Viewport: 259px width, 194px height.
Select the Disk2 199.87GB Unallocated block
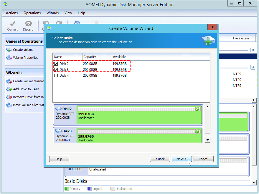coord(139,115)
